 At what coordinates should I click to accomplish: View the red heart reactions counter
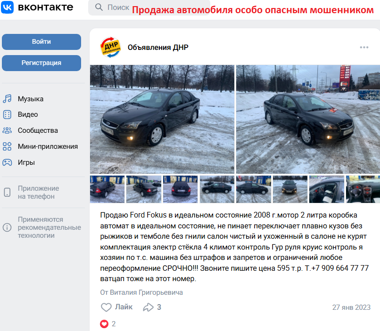[x=108, y=324]
